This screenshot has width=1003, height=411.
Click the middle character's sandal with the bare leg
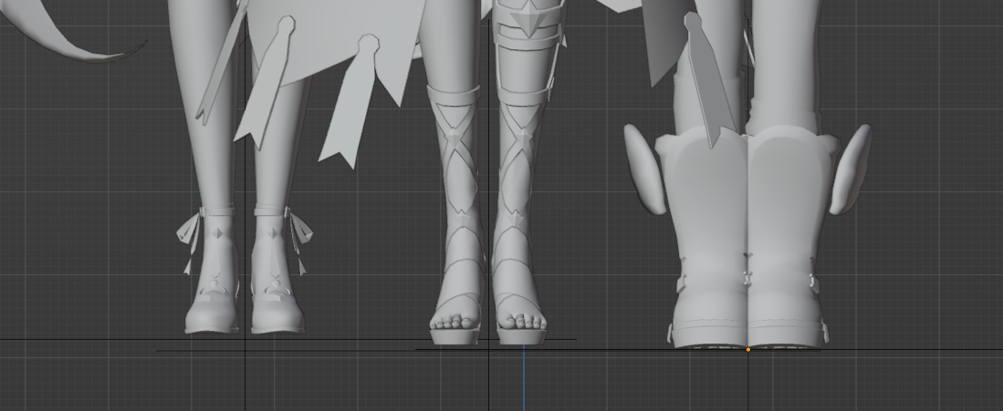click(x=455, y=320)
